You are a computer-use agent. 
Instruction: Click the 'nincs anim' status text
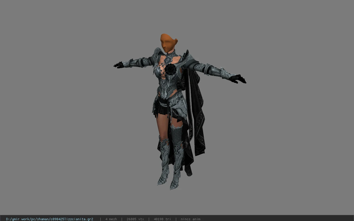[191, 219]
